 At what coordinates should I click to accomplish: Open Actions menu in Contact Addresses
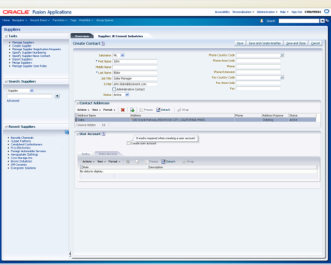pos(83,110)
